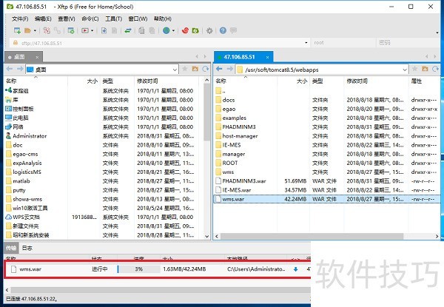Open help via blue question icon
444x307 pixels.
point(223,30)
